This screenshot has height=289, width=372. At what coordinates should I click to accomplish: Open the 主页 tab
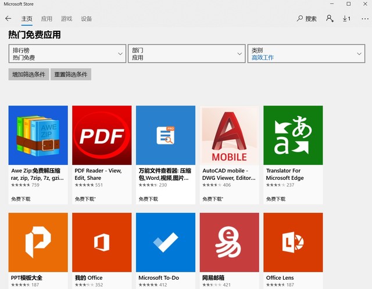tap(27, 19)
